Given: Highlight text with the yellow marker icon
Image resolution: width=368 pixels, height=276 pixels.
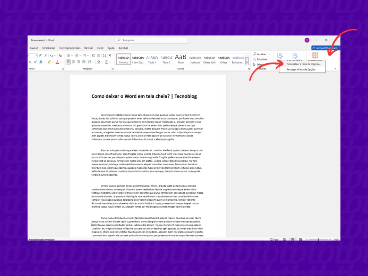Looking at the screenshot, I should coord(49,62).
